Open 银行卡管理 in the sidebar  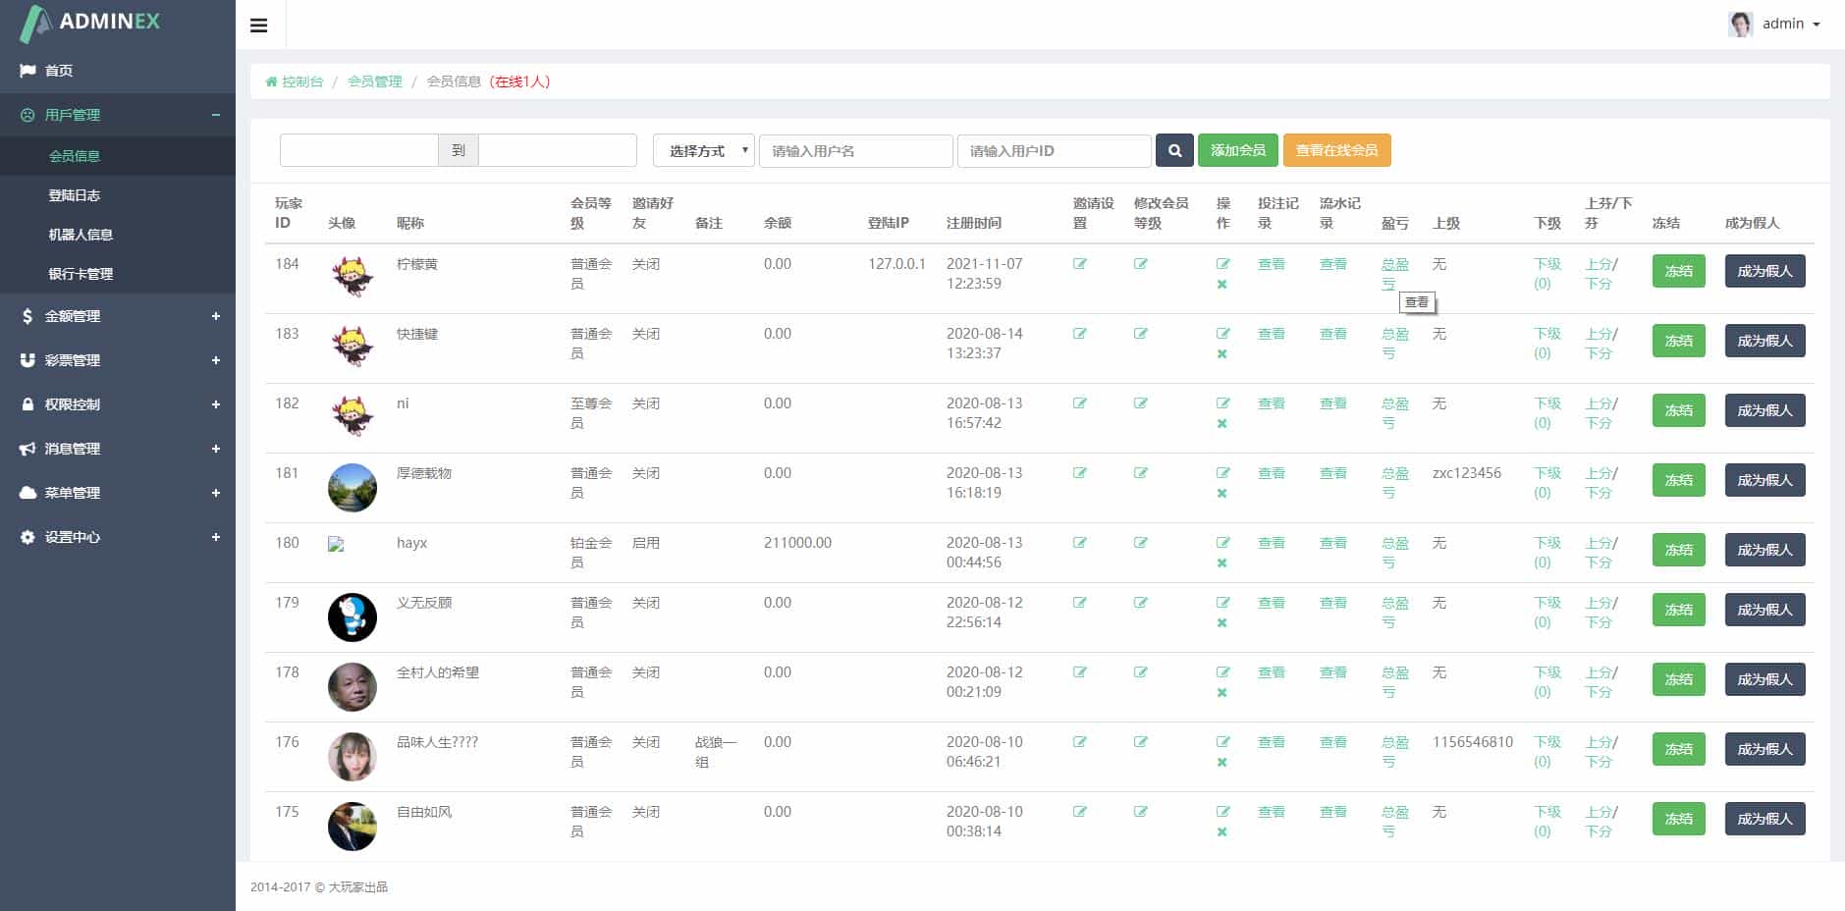click(81, 274)
